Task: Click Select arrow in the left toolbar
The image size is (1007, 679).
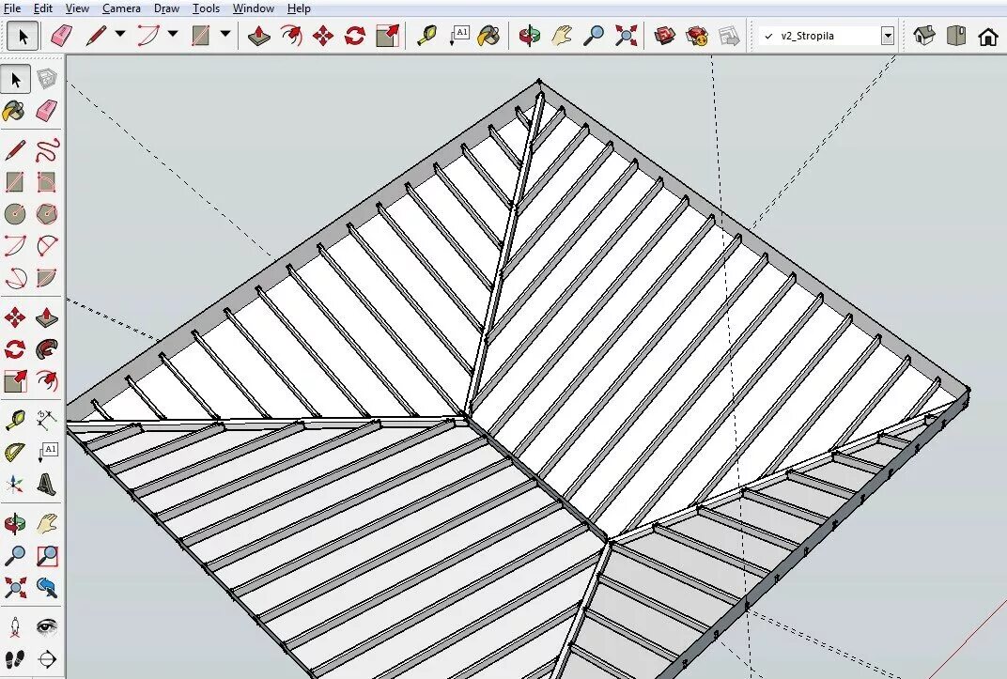Action: tap(15, 79)
